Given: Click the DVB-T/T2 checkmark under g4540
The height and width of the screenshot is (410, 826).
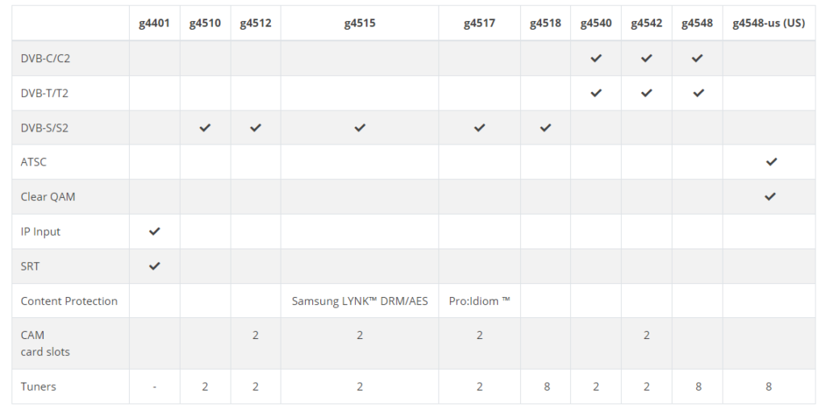Looking at the screenshot, I should (596, 93).
